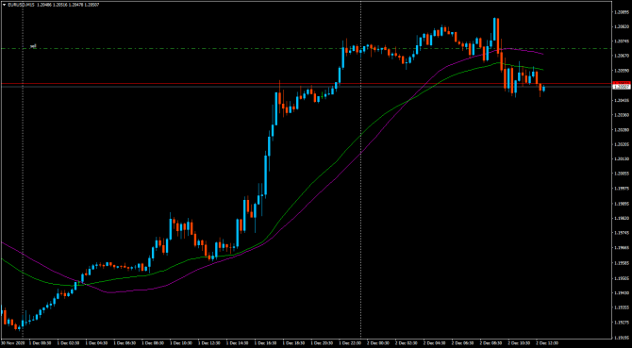Viewport: 632px width, 348px height.
Task: Click the 1.20360 price axis label
Action: coord(621,115)
